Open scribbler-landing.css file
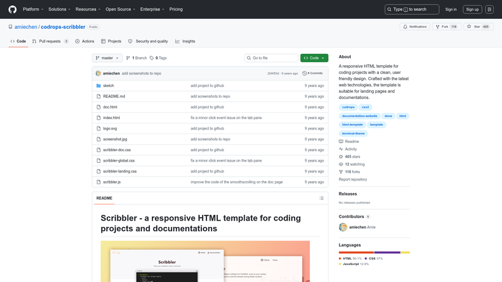Image resolution: width=502 pixels, height=282 pixels. click(120, 171)
